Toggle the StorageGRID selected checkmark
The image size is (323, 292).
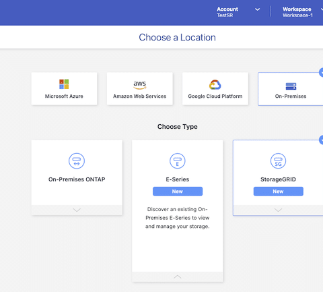point(321,140)
